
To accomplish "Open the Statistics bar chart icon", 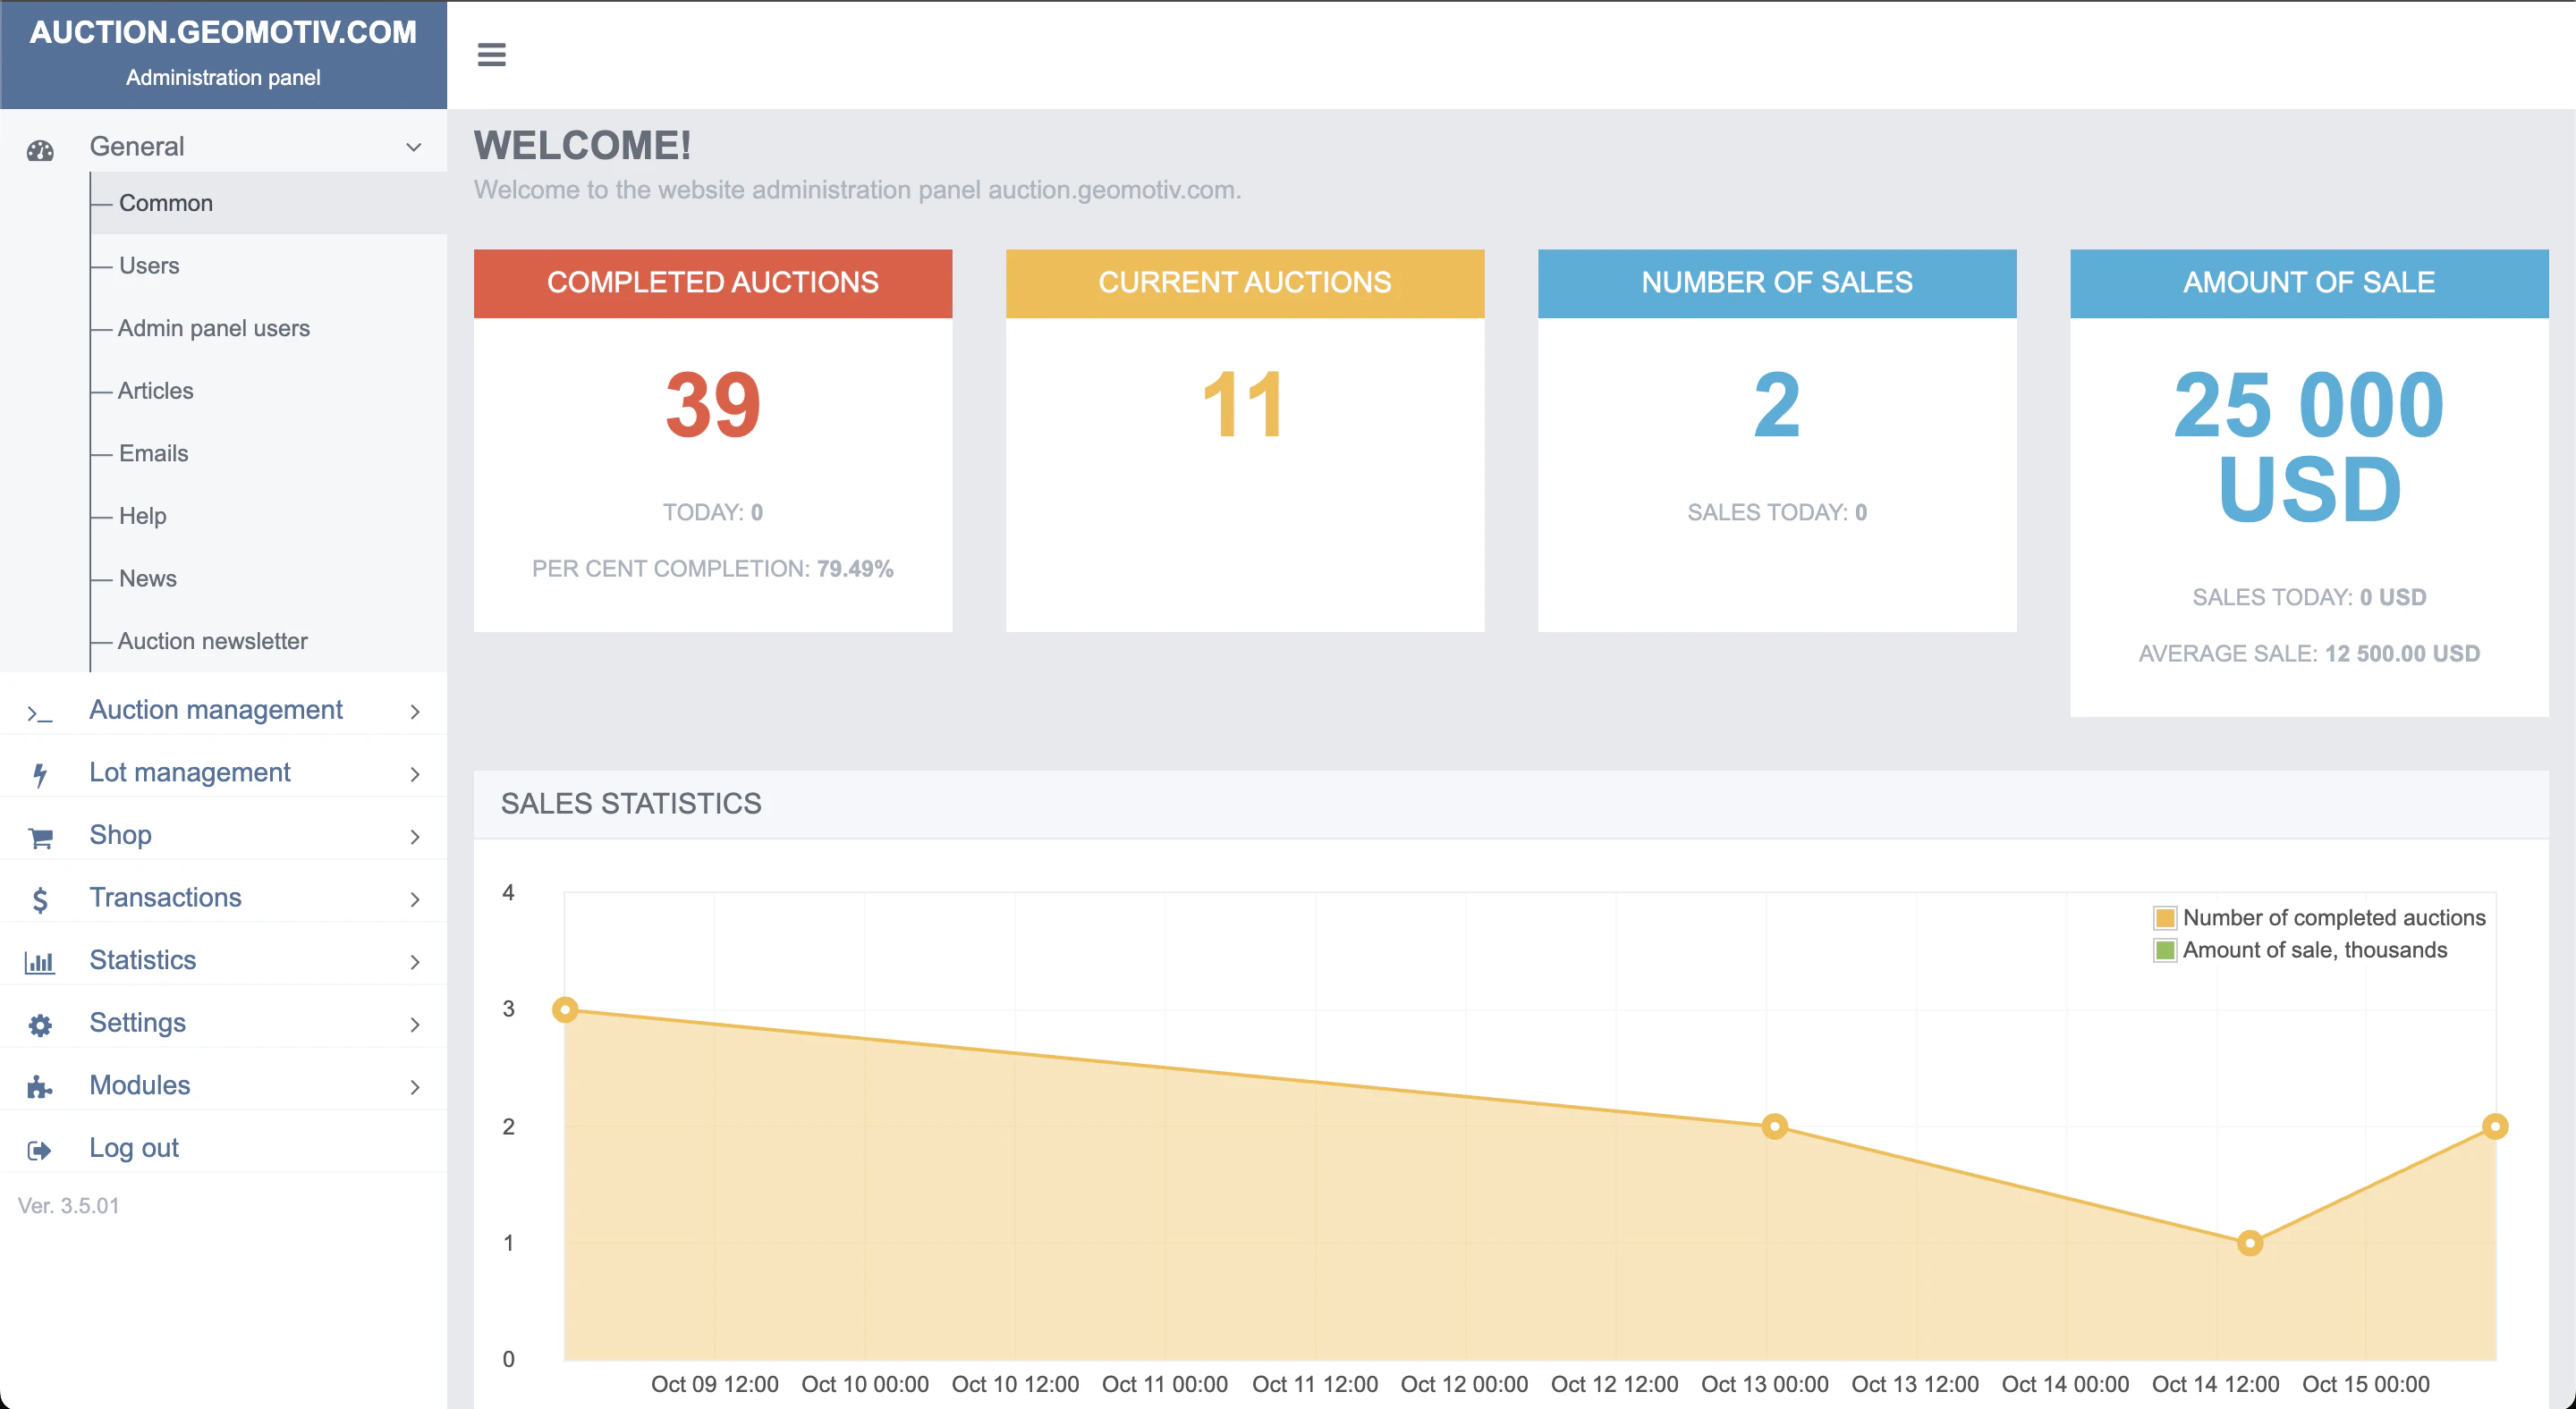I will point(40,962).
